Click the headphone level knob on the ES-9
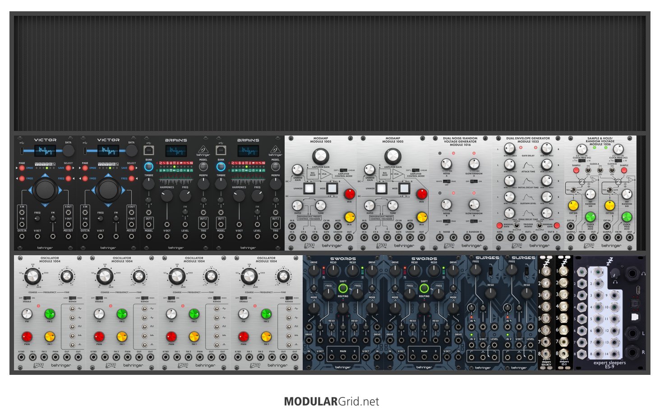The height and width of the screenshot is (411, 664). (614, 273)
